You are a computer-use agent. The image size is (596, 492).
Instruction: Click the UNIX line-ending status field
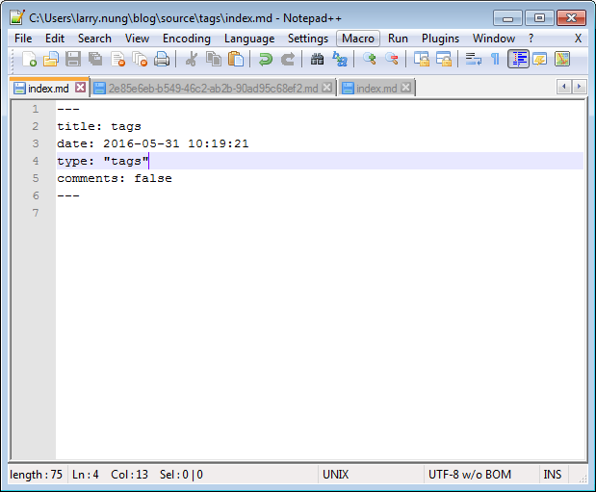[335, 475]
